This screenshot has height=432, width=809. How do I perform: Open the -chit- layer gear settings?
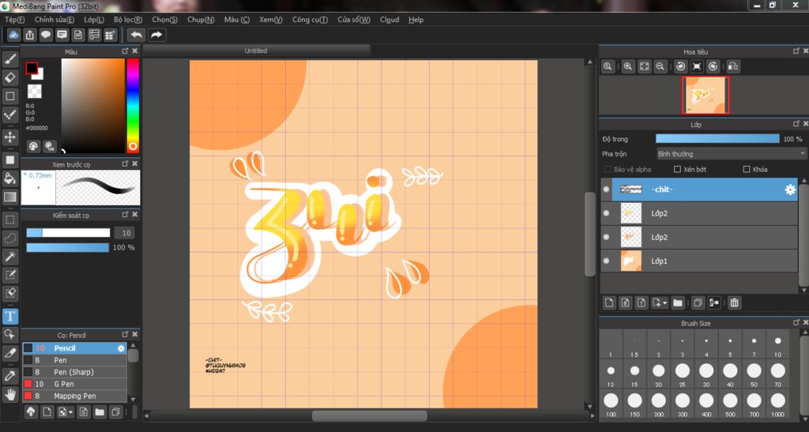click(x=790, y=190)
